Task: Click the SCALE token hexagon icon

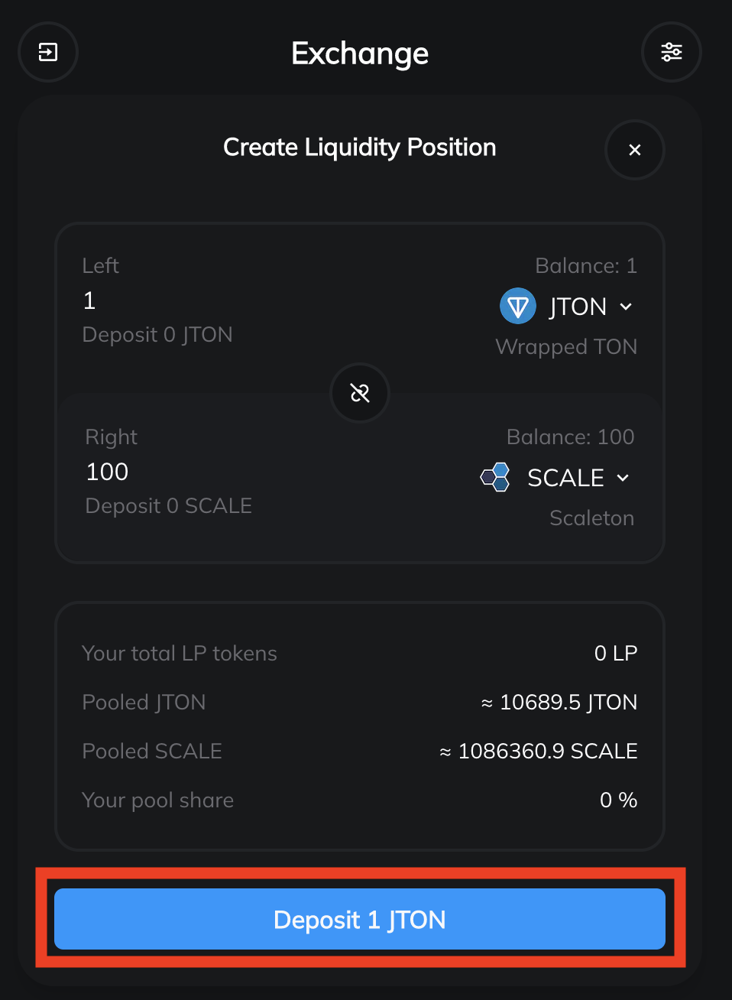Action: tap(495, 478)
